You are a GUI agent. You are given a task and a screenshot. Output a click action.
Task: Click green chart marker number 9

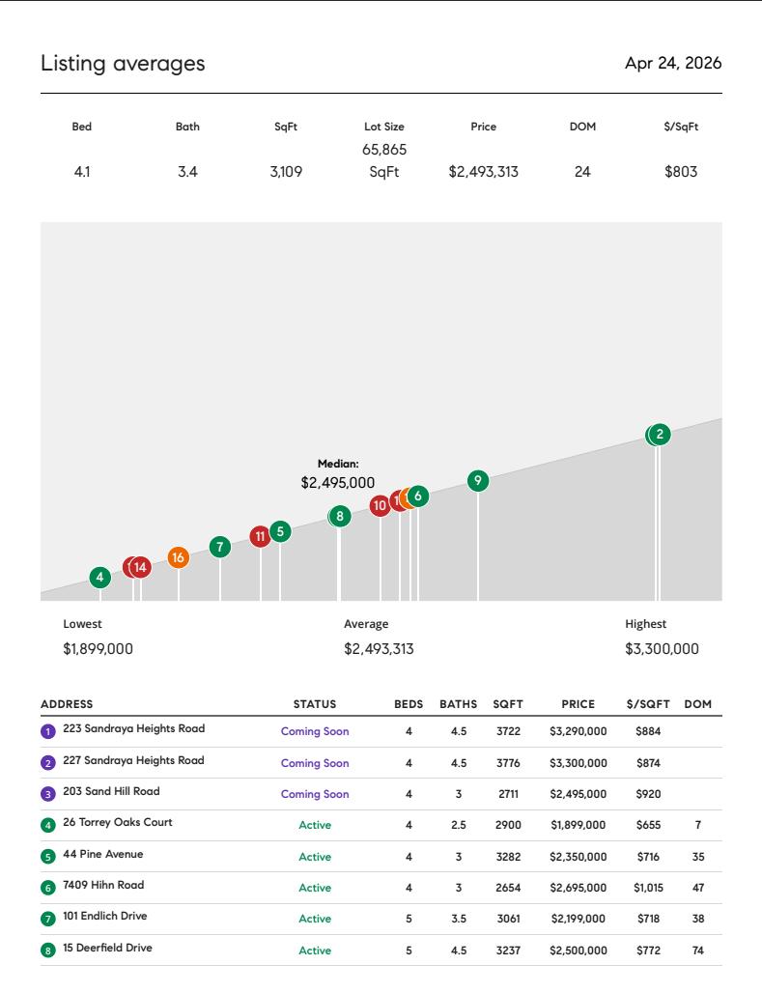[x=477, y=480]
